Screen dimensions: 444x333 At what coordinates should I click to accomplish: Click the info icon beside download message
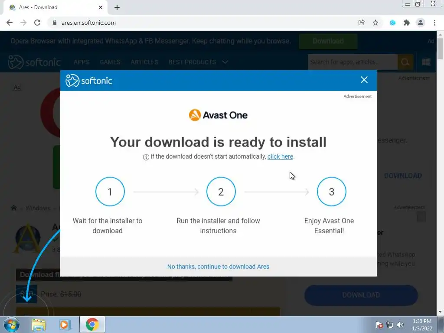click(x=146, y=157)
